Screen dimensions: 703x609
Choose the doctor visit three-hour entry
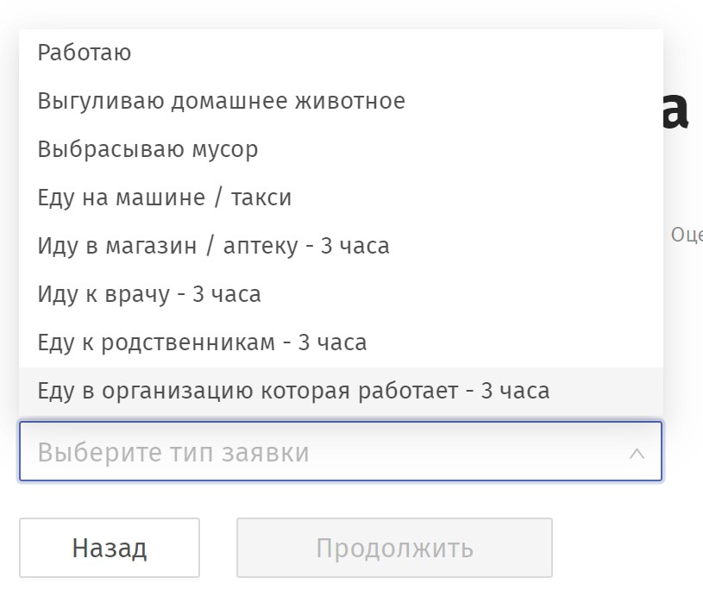[149, 294]
